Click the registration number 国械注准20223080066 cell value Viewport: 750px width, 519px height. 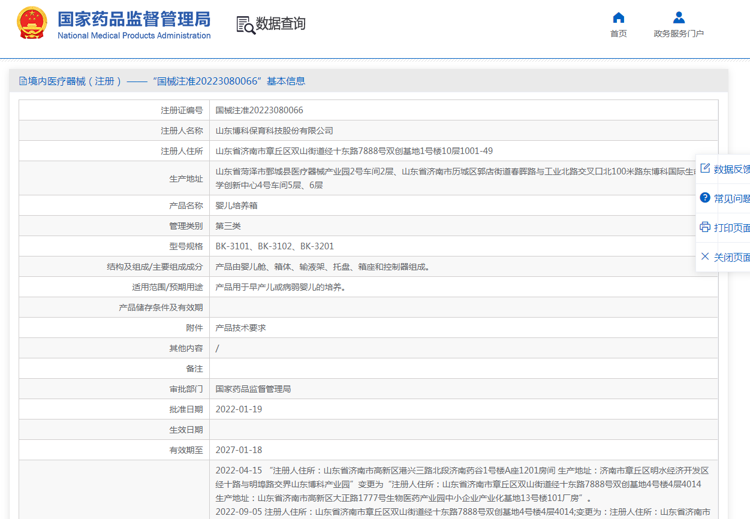[x=260, y=110]
